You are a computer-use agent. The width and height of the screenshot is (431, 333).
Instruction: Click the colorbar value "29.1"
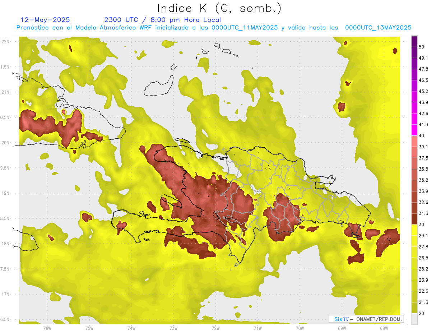[x=423, y=236]
